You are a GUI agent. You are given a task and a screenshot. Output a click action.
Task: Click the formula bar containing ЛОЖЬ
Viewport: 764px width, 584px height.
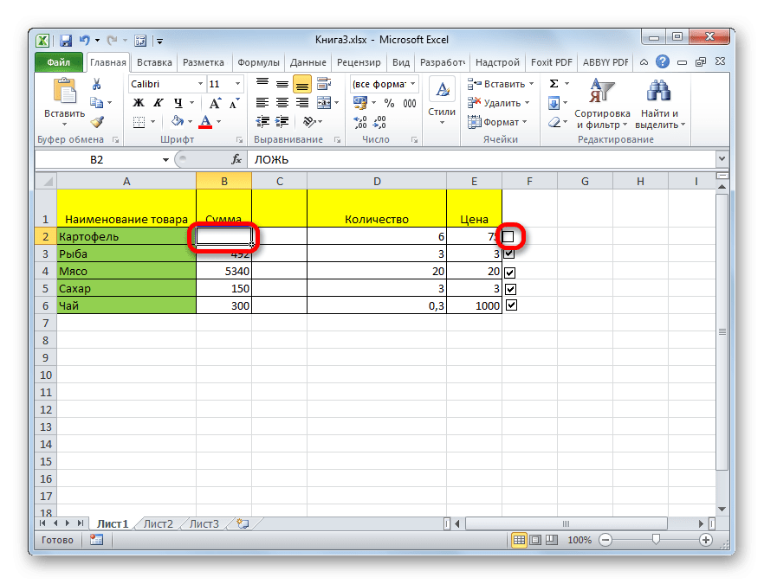(482, 159)
